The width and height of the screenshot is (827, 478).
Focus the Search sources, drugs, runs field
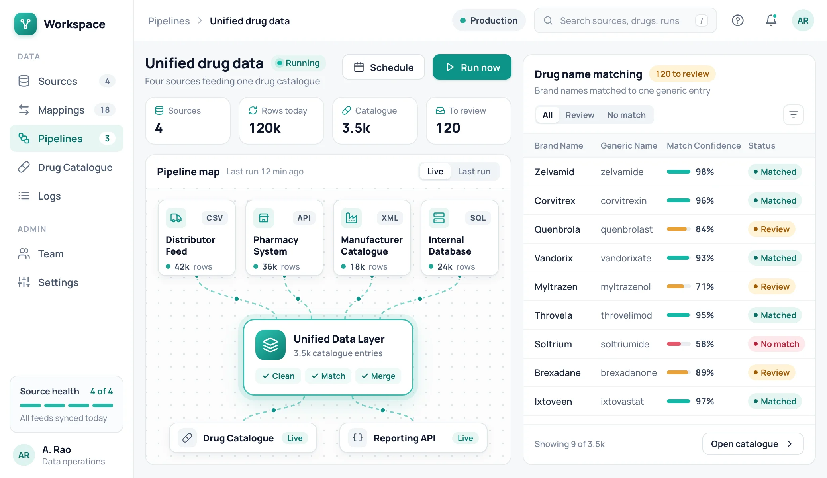pos(625,20)
